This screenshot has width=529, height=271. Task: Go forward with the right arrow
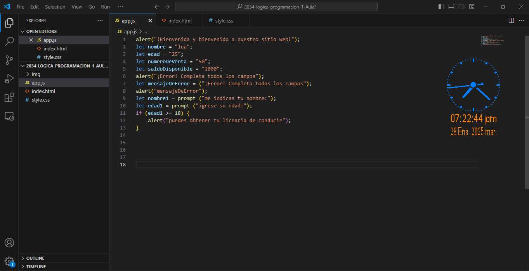point(167,7)
